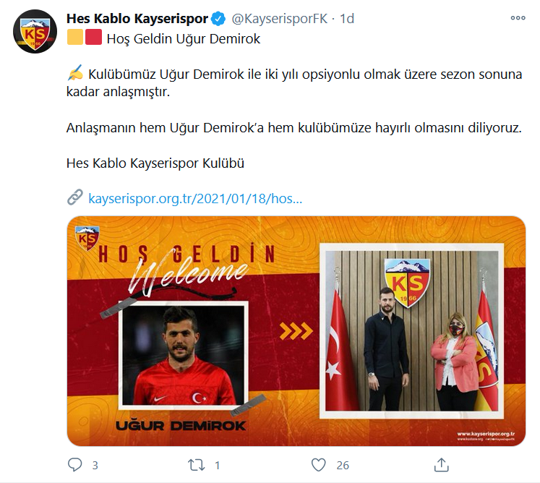The width and height of the screenshot is (540, 483).
Task: Like the tweet with heart icon
Action: 318,465
